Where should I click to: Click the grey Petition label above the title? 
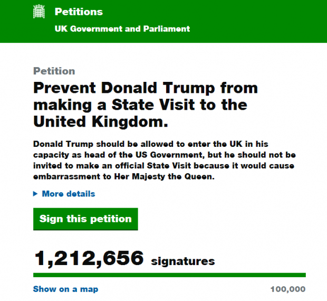point(54,71)
